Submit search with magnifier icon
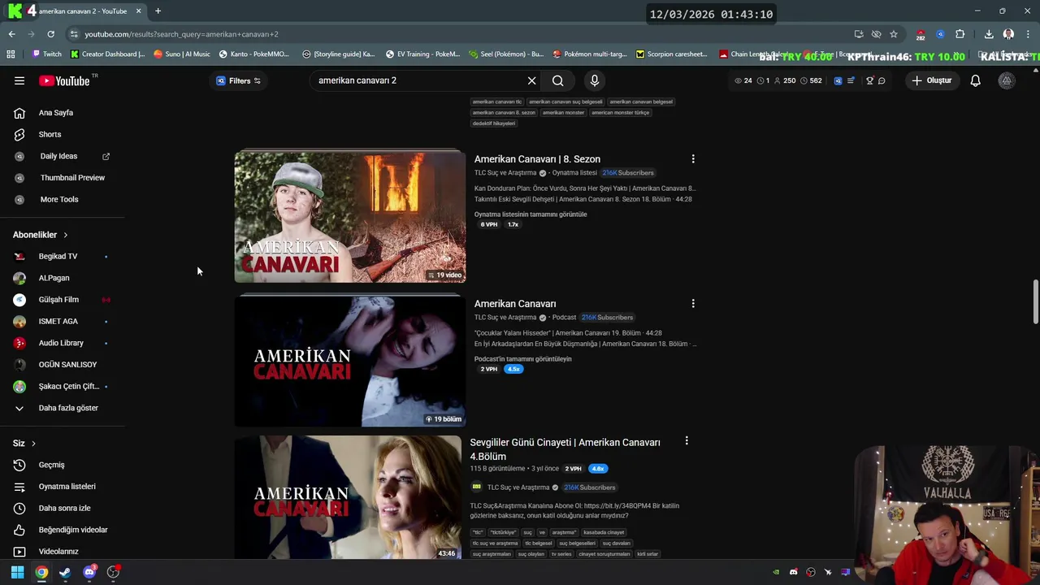Viewport: 1040px width, 585px height. [x=558, y=80]
